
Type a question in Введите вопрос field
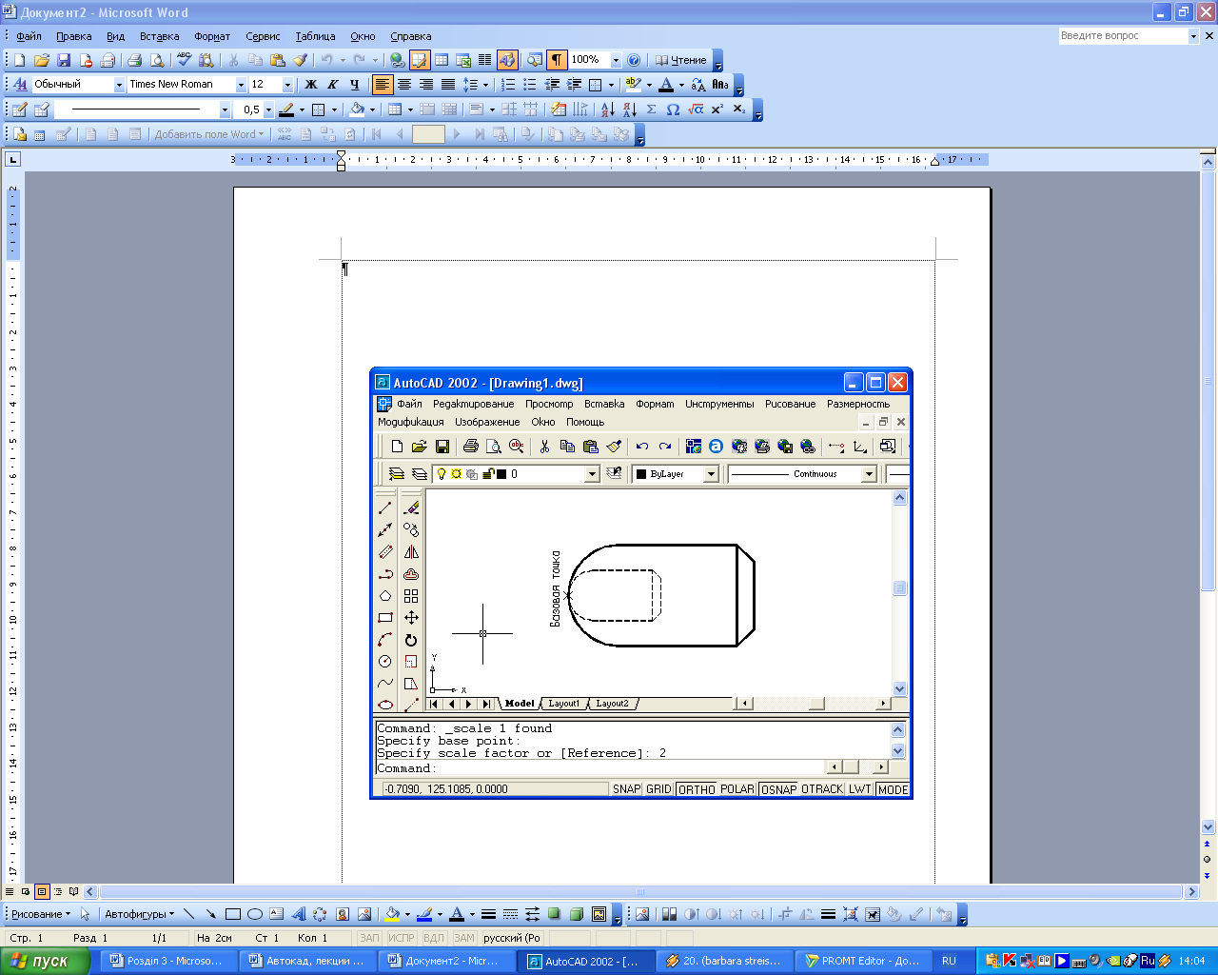tap(1122, 35)
